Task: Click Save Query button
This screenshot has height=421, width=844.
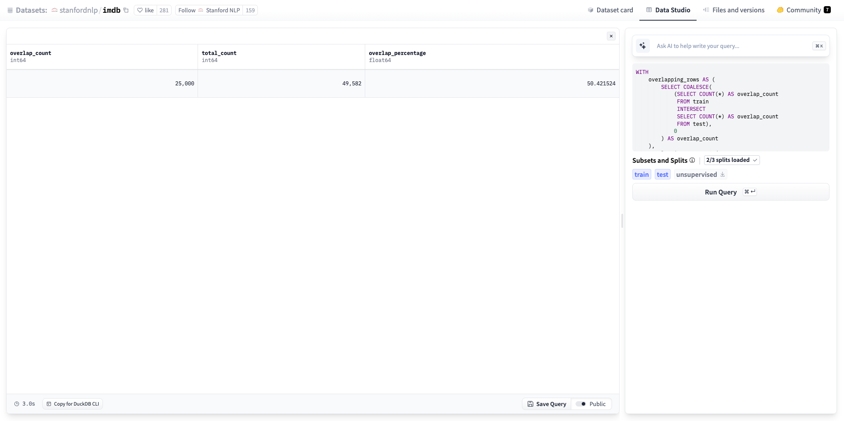Action: pyautogui.click(x=547, y=404)
